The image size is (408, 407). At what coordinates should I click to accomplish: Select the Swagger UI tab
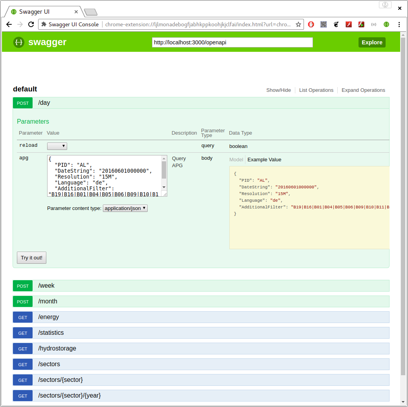pos(44,12)
